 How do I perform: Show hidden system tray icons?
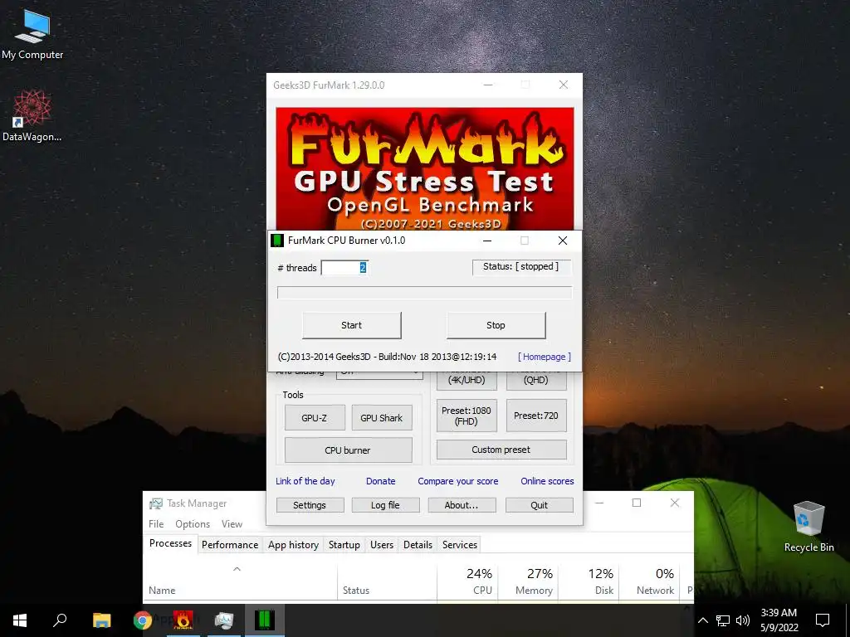[702, 620]
